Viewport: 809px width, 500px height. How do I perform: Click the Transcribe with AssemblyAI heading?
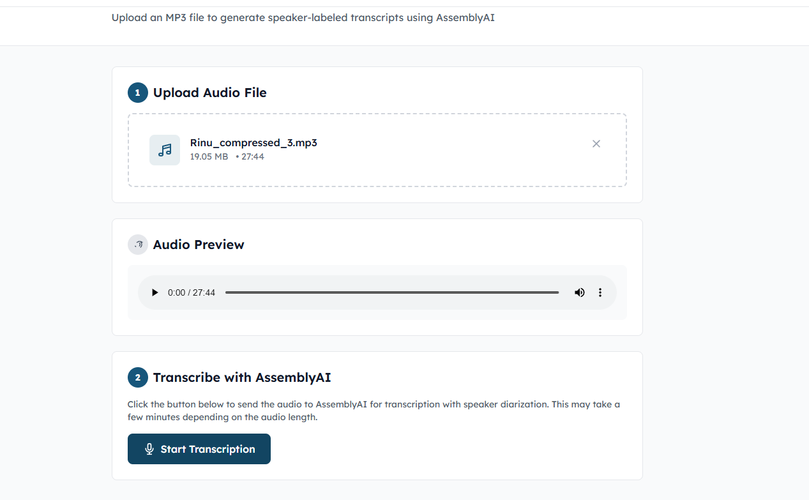pyautogui.click(x=241, y=377)
